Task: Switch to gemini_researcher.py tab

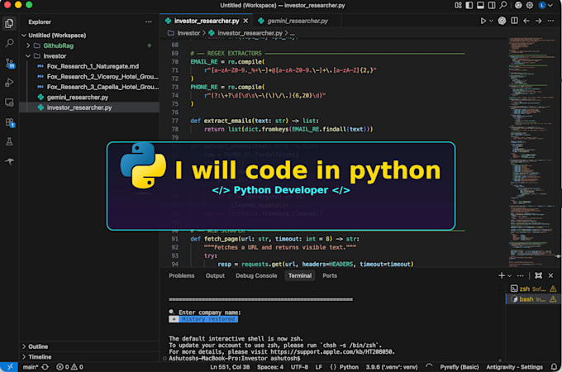Action: 298,21
